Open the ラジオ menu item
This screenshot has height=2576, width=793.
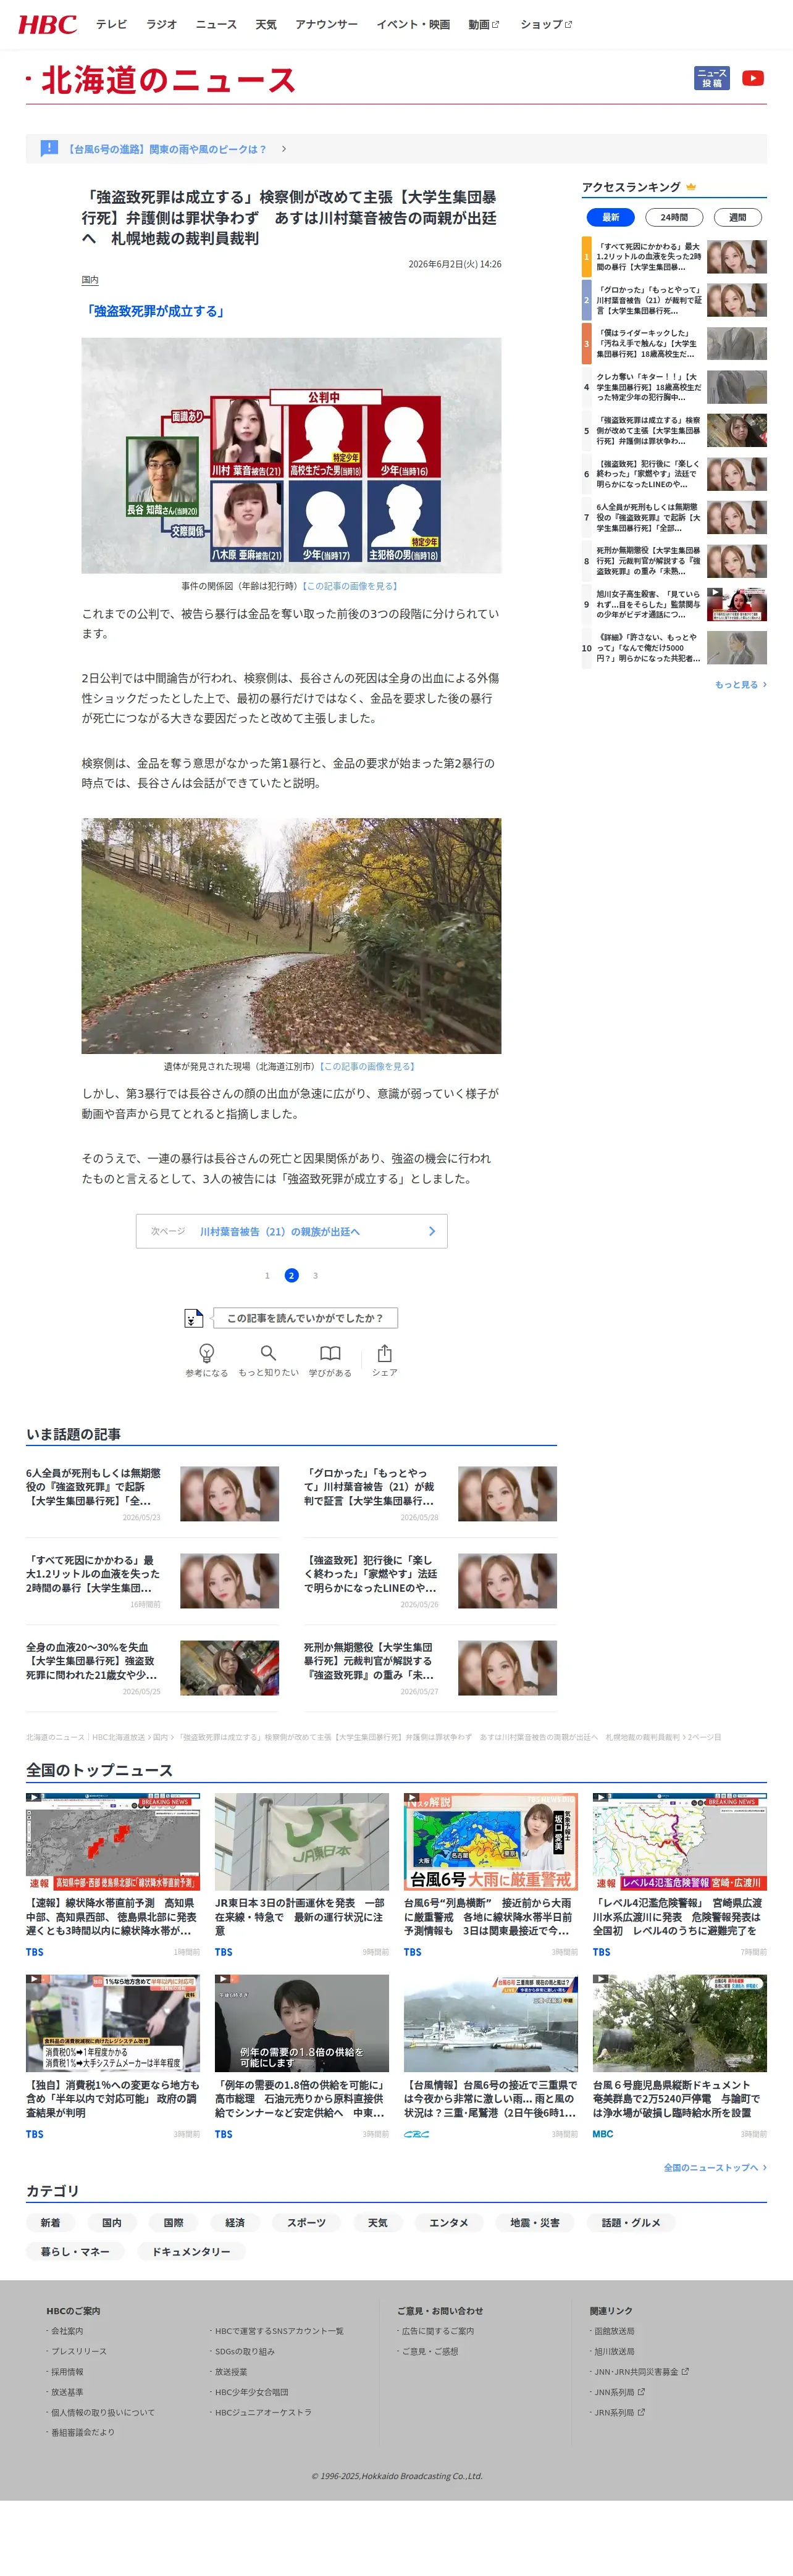(161, 24)
